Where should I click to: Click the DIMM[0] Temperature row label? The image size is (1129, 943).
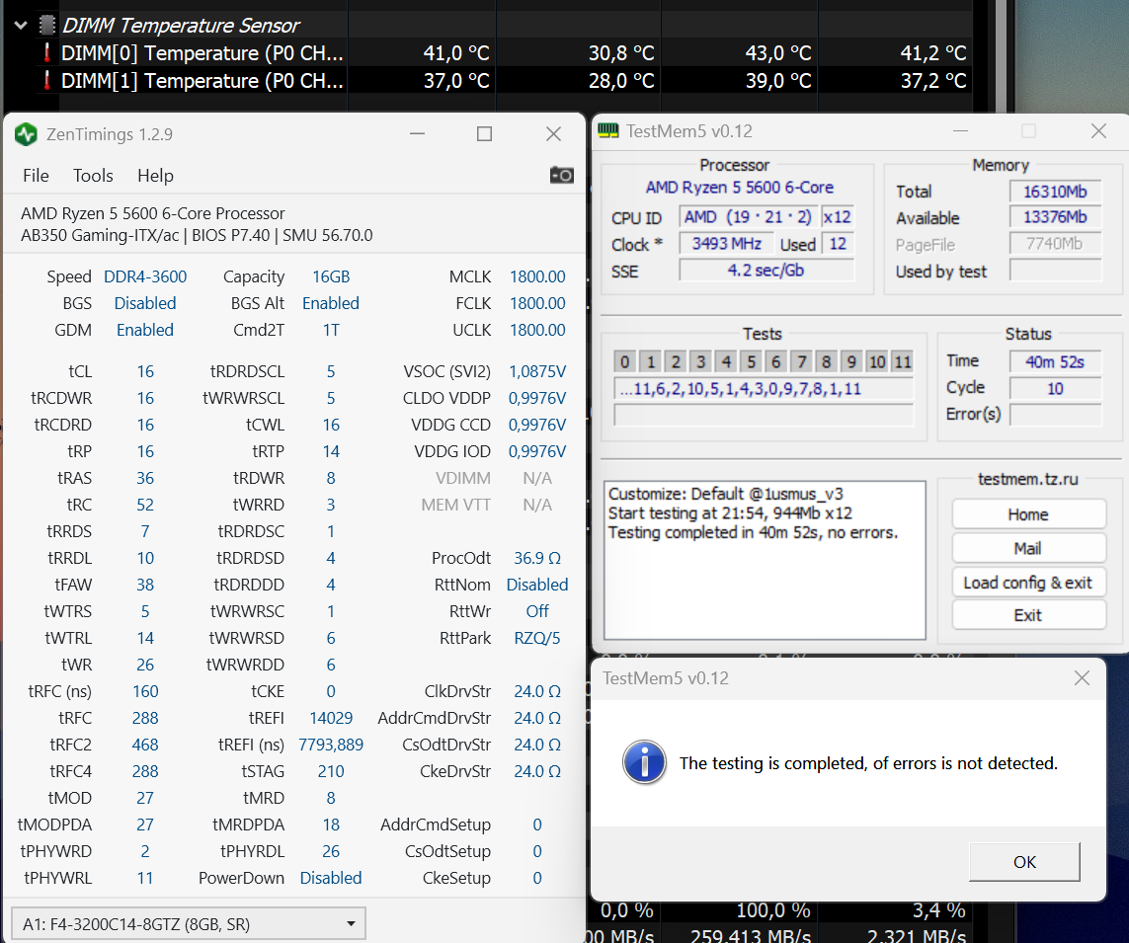point(202,52)
